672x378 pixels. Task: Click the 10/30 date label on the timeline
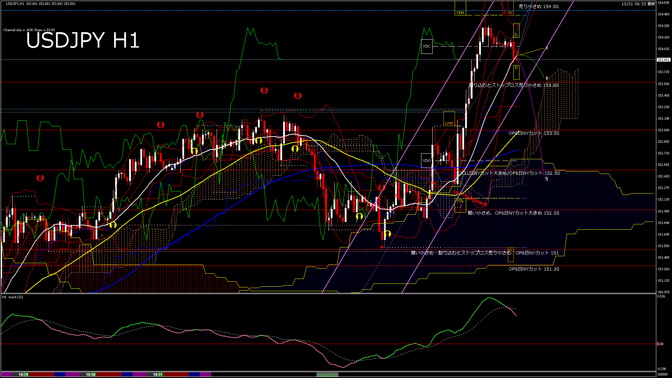[90, 374]
